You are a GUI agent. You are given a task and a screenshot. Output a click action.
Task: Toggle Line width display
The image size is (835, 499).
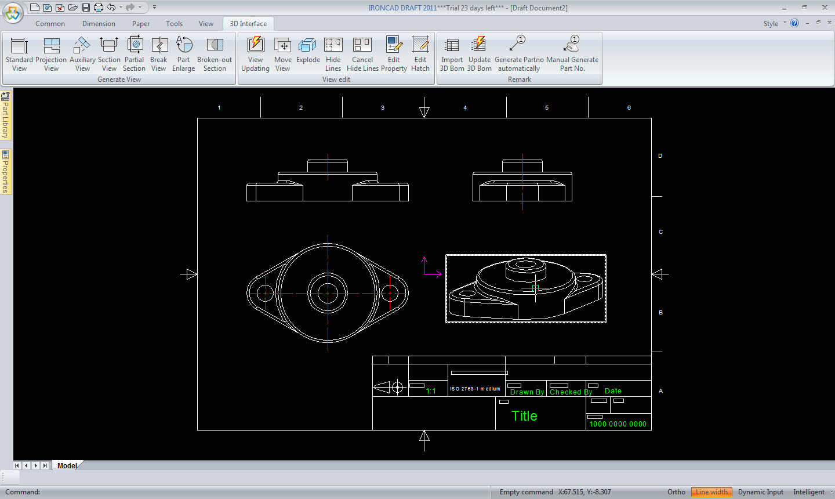711,492
